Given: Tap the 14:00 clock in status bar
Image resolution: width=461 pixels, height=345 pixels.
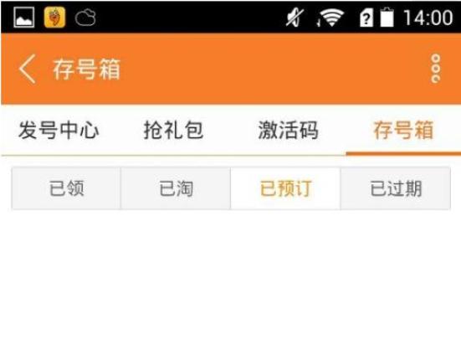Looking at the screenshot, I should coord(428,18).
